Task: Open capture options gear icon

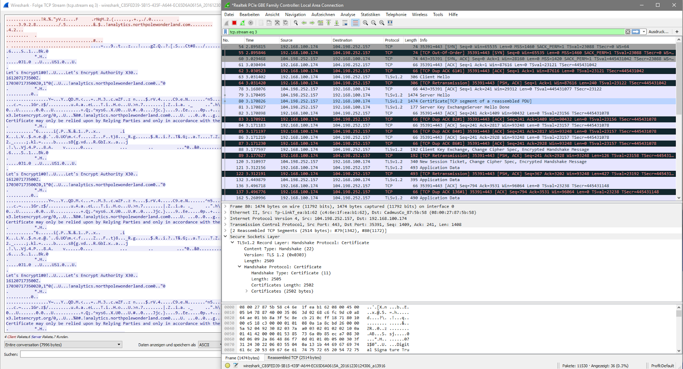Action: click(251, 23)
